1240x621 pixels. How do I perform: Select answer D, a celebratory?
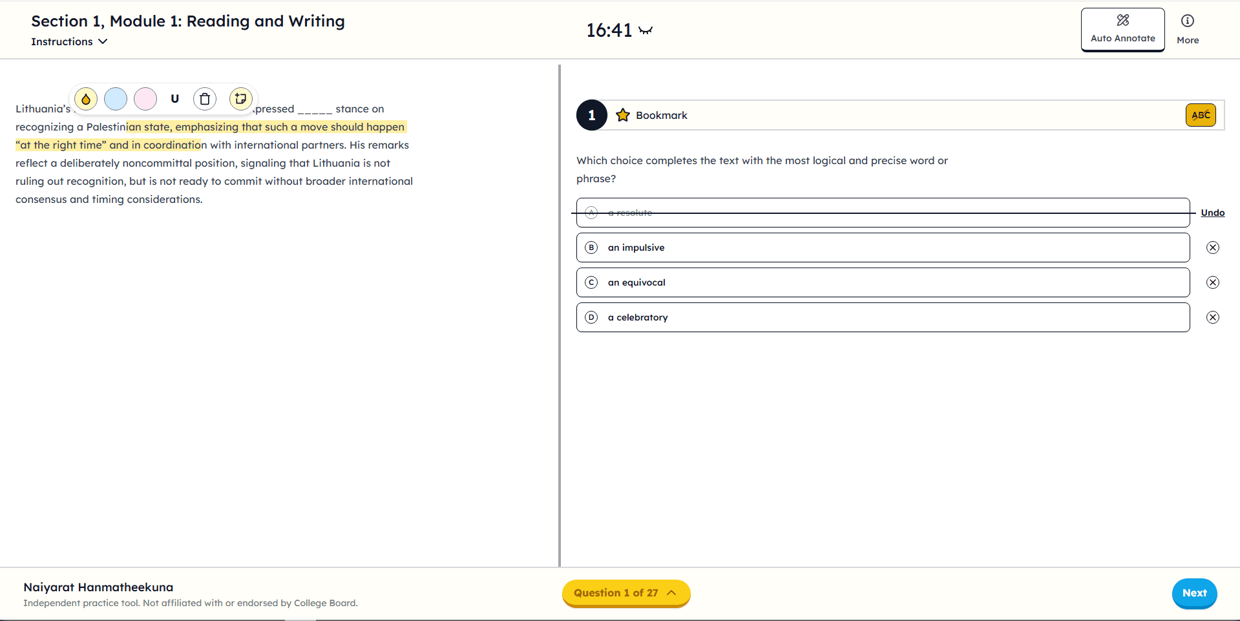[x=882, y=317]
